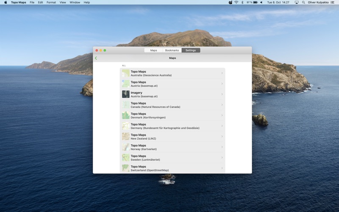Switch to the Settings tab
This screenshot has width=339, height=212.
coord(191,50)
